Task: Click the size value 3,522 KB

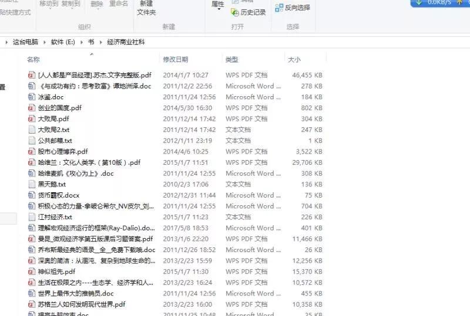Action: pyautogui.click(x=309, y=151)
